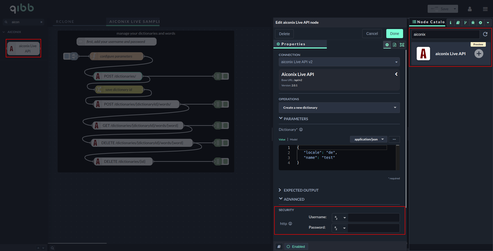Image resolution: width=493 pixels, height=251 pixels.
Task: Open the Create a new dictionary dropdown
Action: (339, 108)
